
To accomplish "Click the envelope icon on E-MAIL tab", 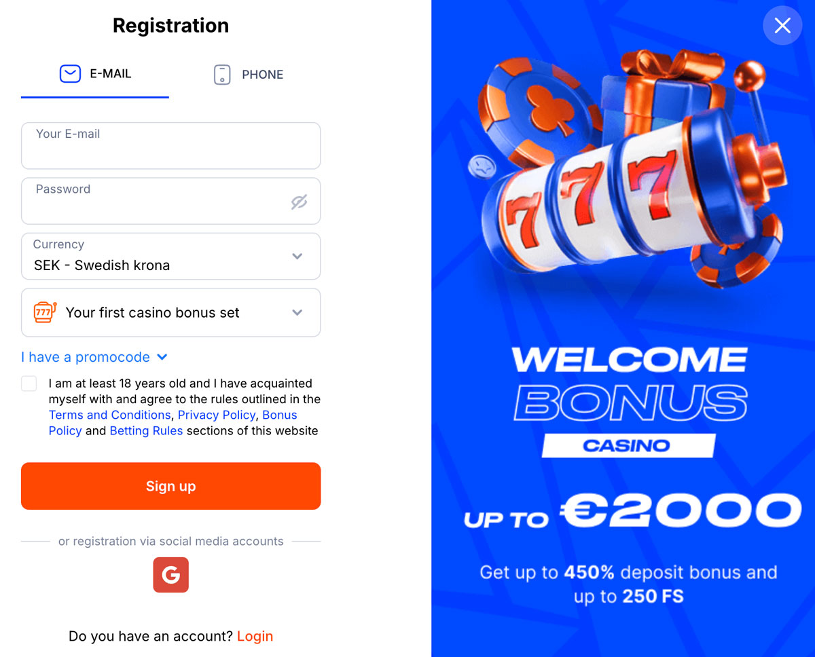I will tap(70, 74).
